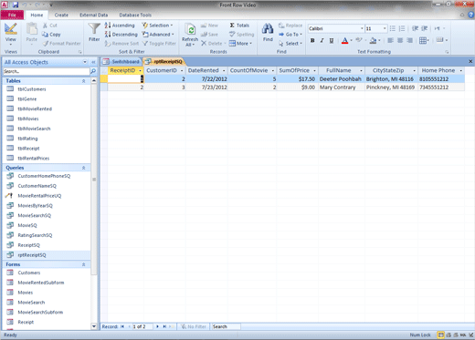This screenshot has height=340, width=475.
Task: Click Replace in Find group
Action: point(290,26)
